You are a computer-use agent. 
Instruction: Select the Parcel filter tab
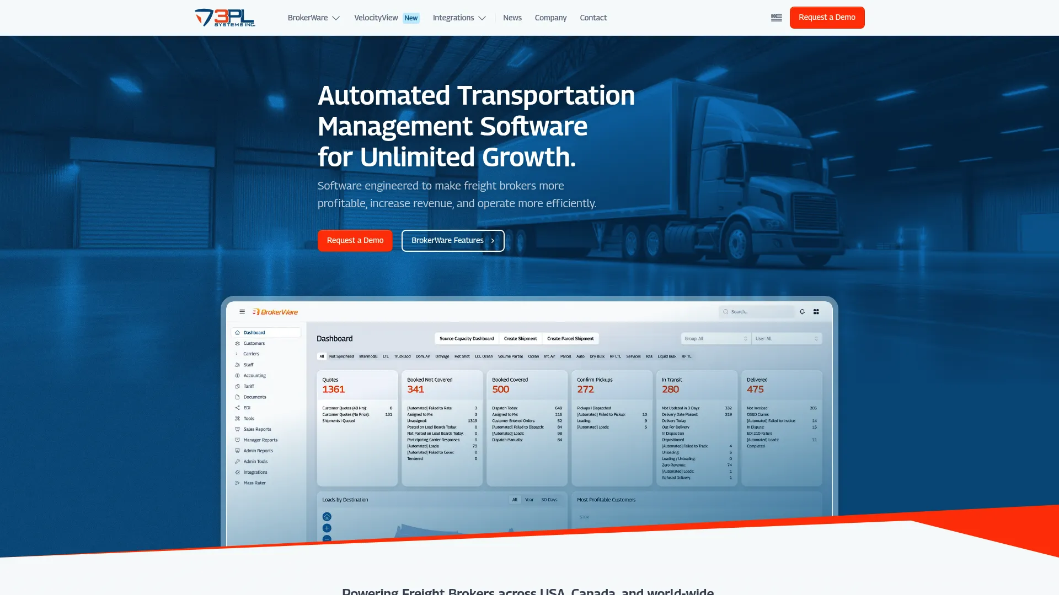[x=566, y=356]
